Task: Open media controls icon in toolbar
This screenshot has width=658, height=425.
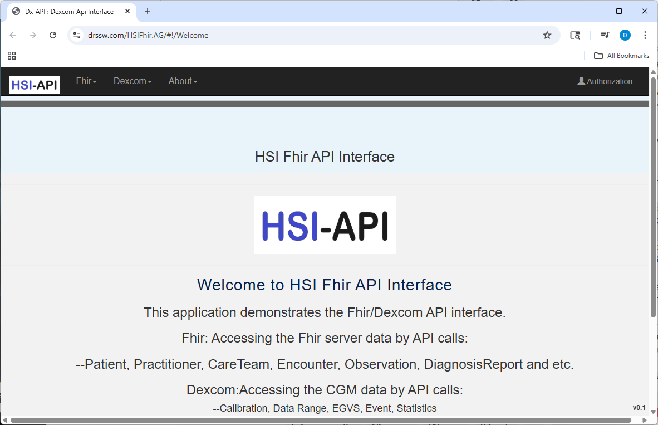Action: 605,35
